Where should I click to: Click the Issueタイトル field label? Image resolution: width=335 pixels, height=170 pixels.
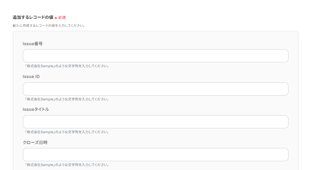36,109
